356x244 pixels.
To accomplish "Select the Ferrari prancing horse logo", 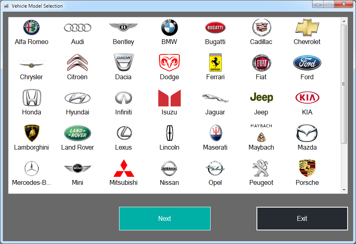I will (x=215, y=62).
